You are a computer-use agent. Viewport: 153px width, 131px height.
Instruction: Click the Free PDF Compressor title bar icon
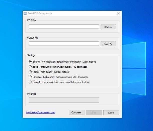coord(25,14)
